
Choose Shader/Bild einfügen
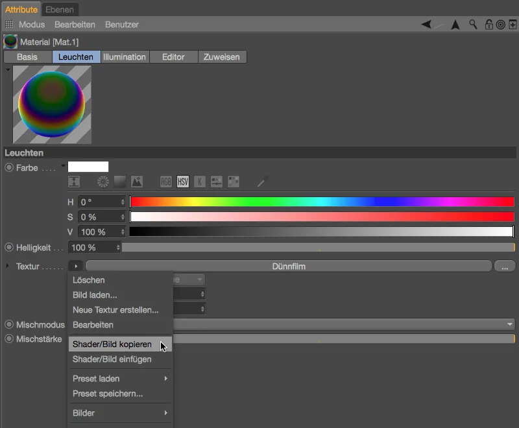(121, 359)
